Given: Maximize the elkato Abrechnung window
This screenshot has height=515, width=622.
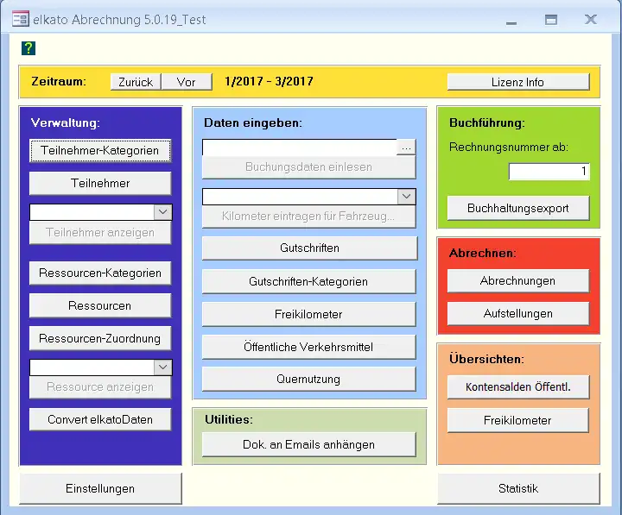Looking at the screenshot, I should click(551, 20).
